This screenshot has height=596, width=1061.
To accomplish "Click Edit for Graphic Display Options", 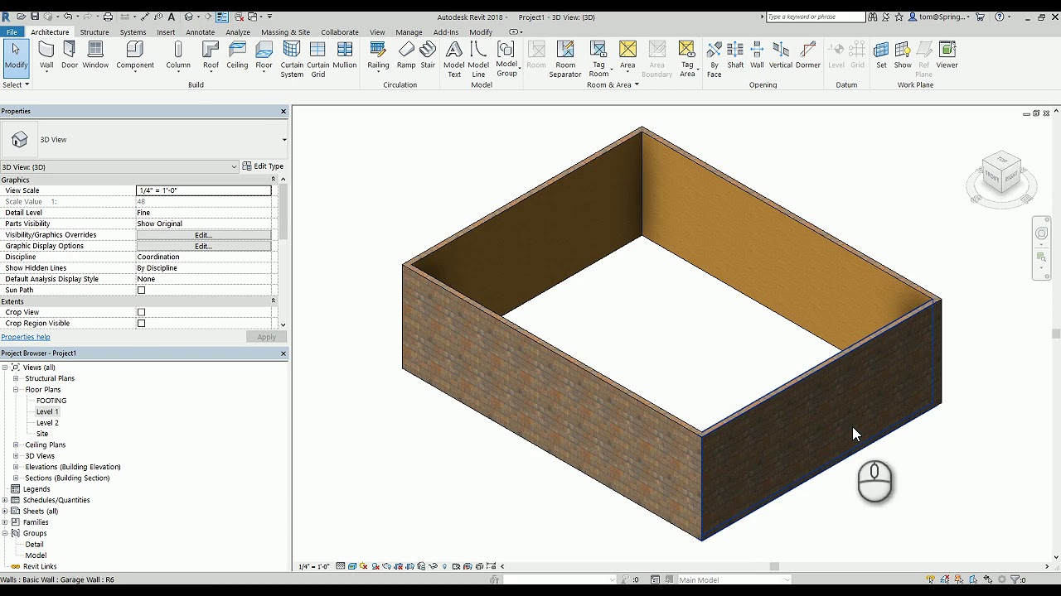I will [x=204, y=246].
